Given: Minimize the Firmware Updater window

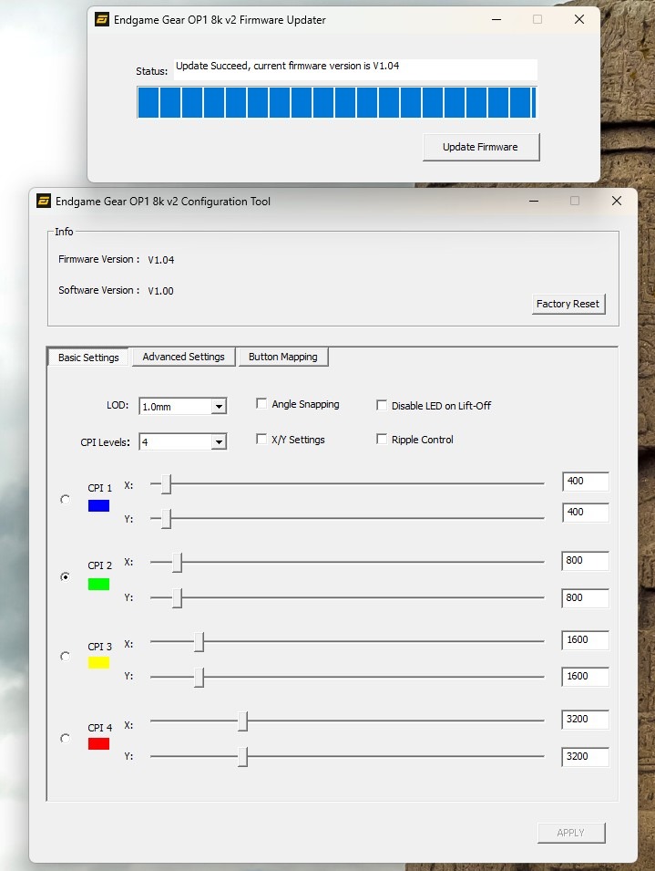Looking at the screenshot, I should pyautogui.click(x=496, y=19).
